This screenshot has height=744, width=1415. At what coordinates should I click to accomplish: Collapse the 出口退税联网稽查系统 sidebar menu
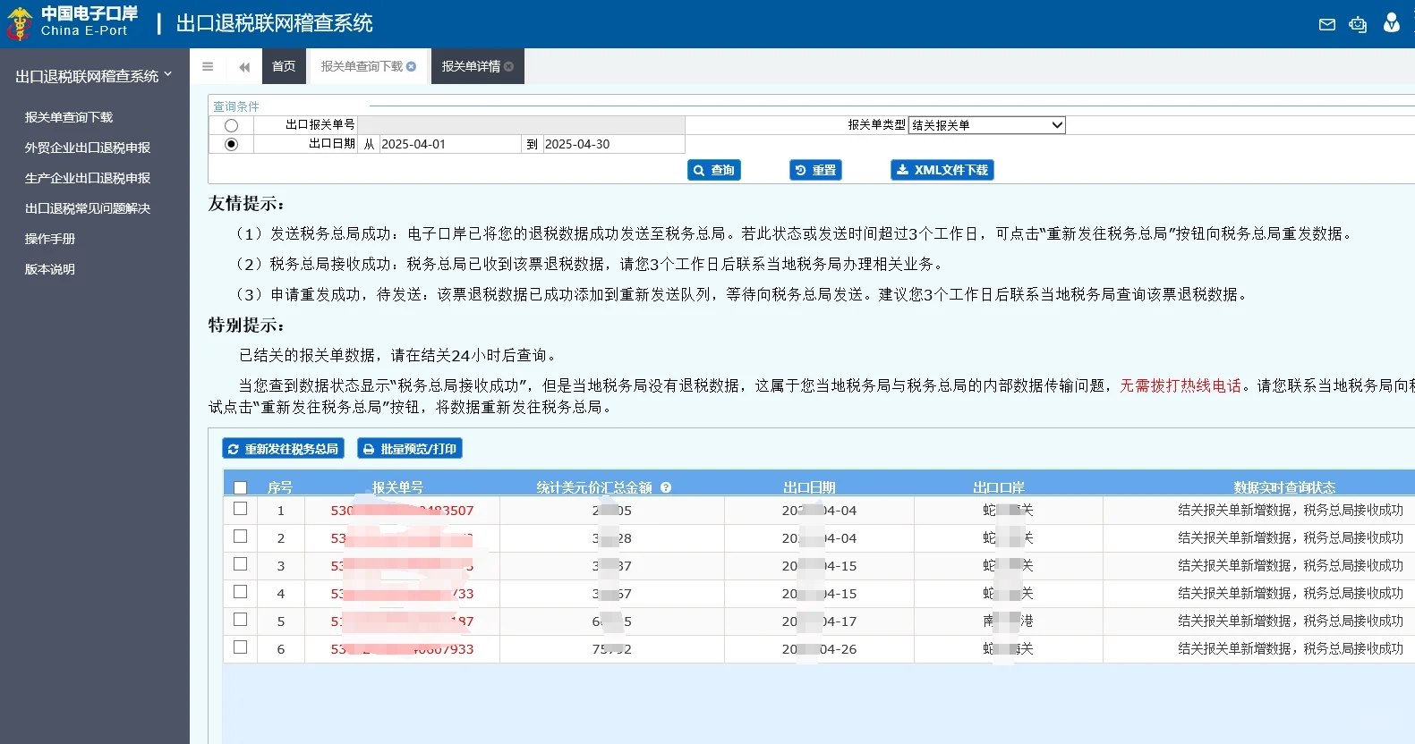pos(93,76)
